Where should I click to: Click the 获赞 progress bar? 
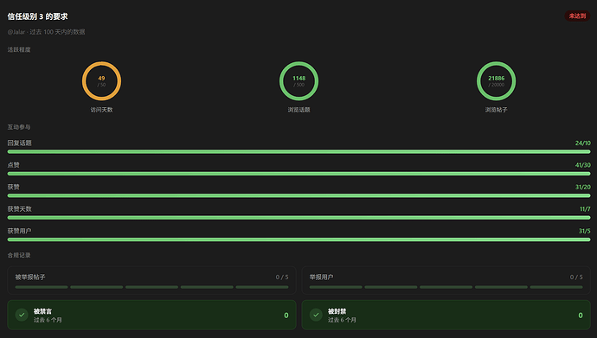(298, 196)
